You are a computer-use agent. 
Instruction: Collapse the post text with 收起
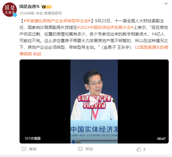coord(37,54)
